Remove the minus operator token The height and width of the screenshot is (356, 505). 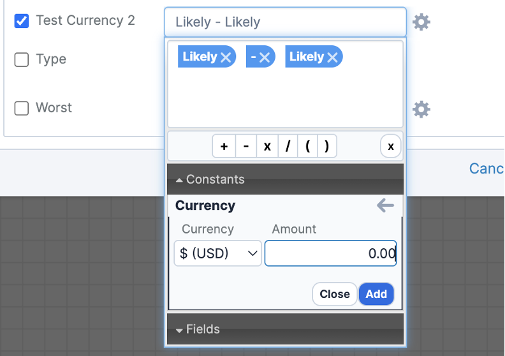pos(265,57)
